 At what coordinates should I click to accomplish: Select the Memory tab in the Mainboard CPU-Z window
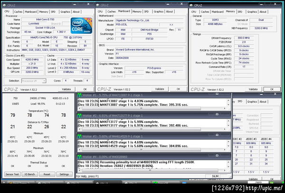(x=137, y=11)
